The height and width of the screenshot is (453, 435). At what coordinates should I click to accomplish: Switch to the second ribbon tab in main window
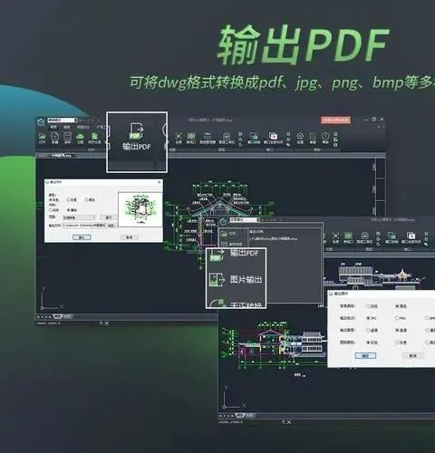[x=67, y=127]
